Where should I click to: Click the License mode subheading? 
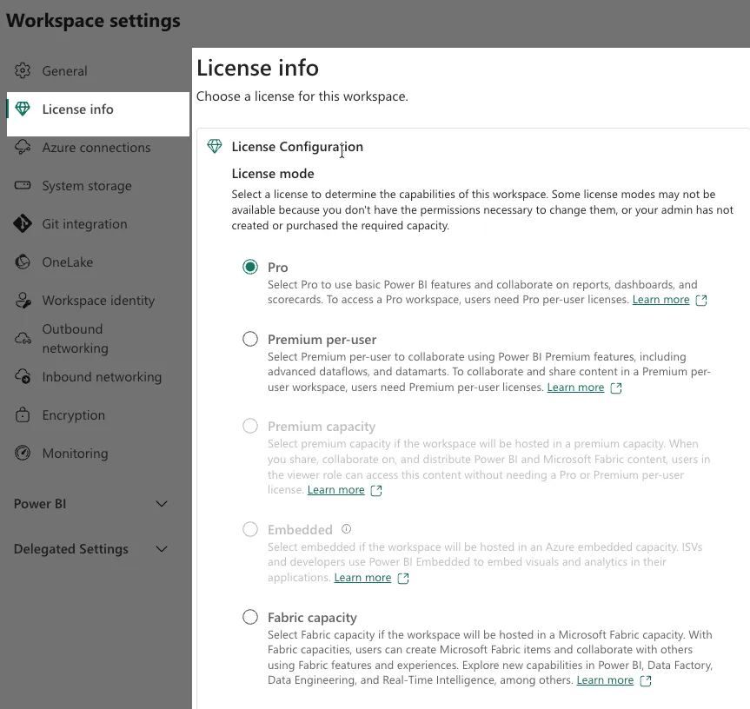[273, 174]
